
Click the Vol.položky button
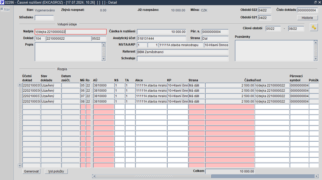(56, 171)
